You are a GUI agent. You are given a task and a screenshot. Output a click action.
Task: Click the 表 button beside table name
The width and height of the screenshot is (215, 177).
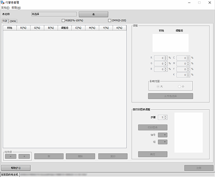(x=94, y=14)
